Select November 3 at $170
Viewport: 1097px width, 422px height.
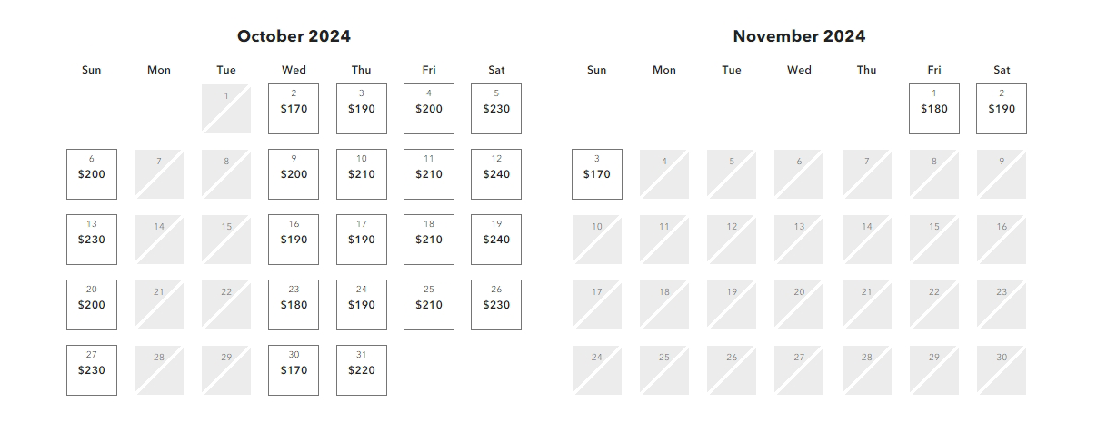pyautogui.click(x=597, y=174)
